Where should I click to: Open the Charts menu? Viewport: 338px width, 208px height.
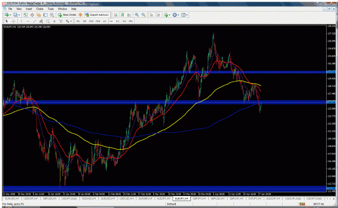coord(39,9)
